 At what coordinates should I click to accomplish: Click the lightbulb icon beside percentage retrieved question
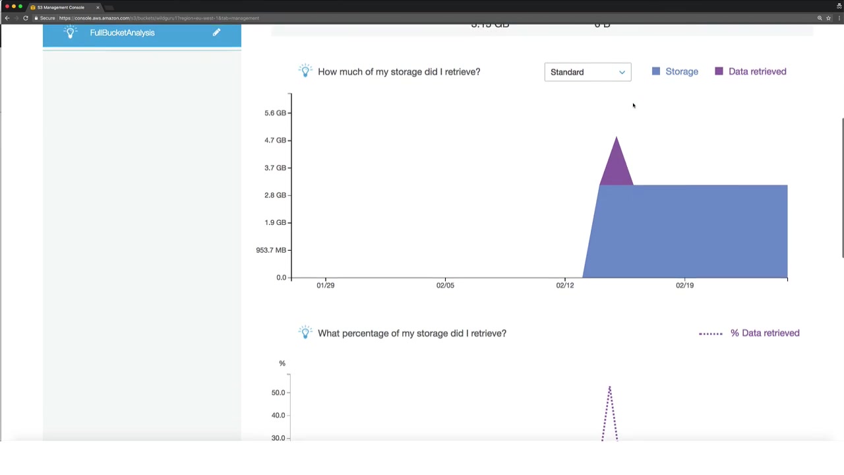click(305, 332)
